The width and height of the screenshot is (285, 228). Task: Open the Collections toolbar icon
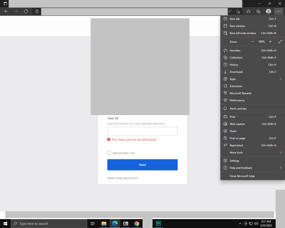pos(259,11)
